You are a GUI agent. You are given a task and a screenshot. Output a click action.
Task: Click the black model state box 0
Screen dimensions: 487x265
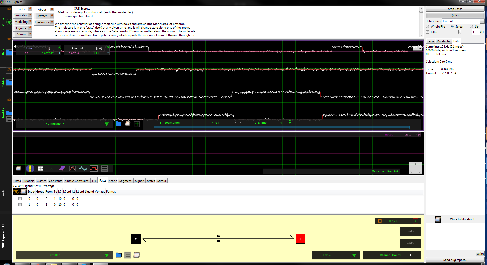coord(136,239)
